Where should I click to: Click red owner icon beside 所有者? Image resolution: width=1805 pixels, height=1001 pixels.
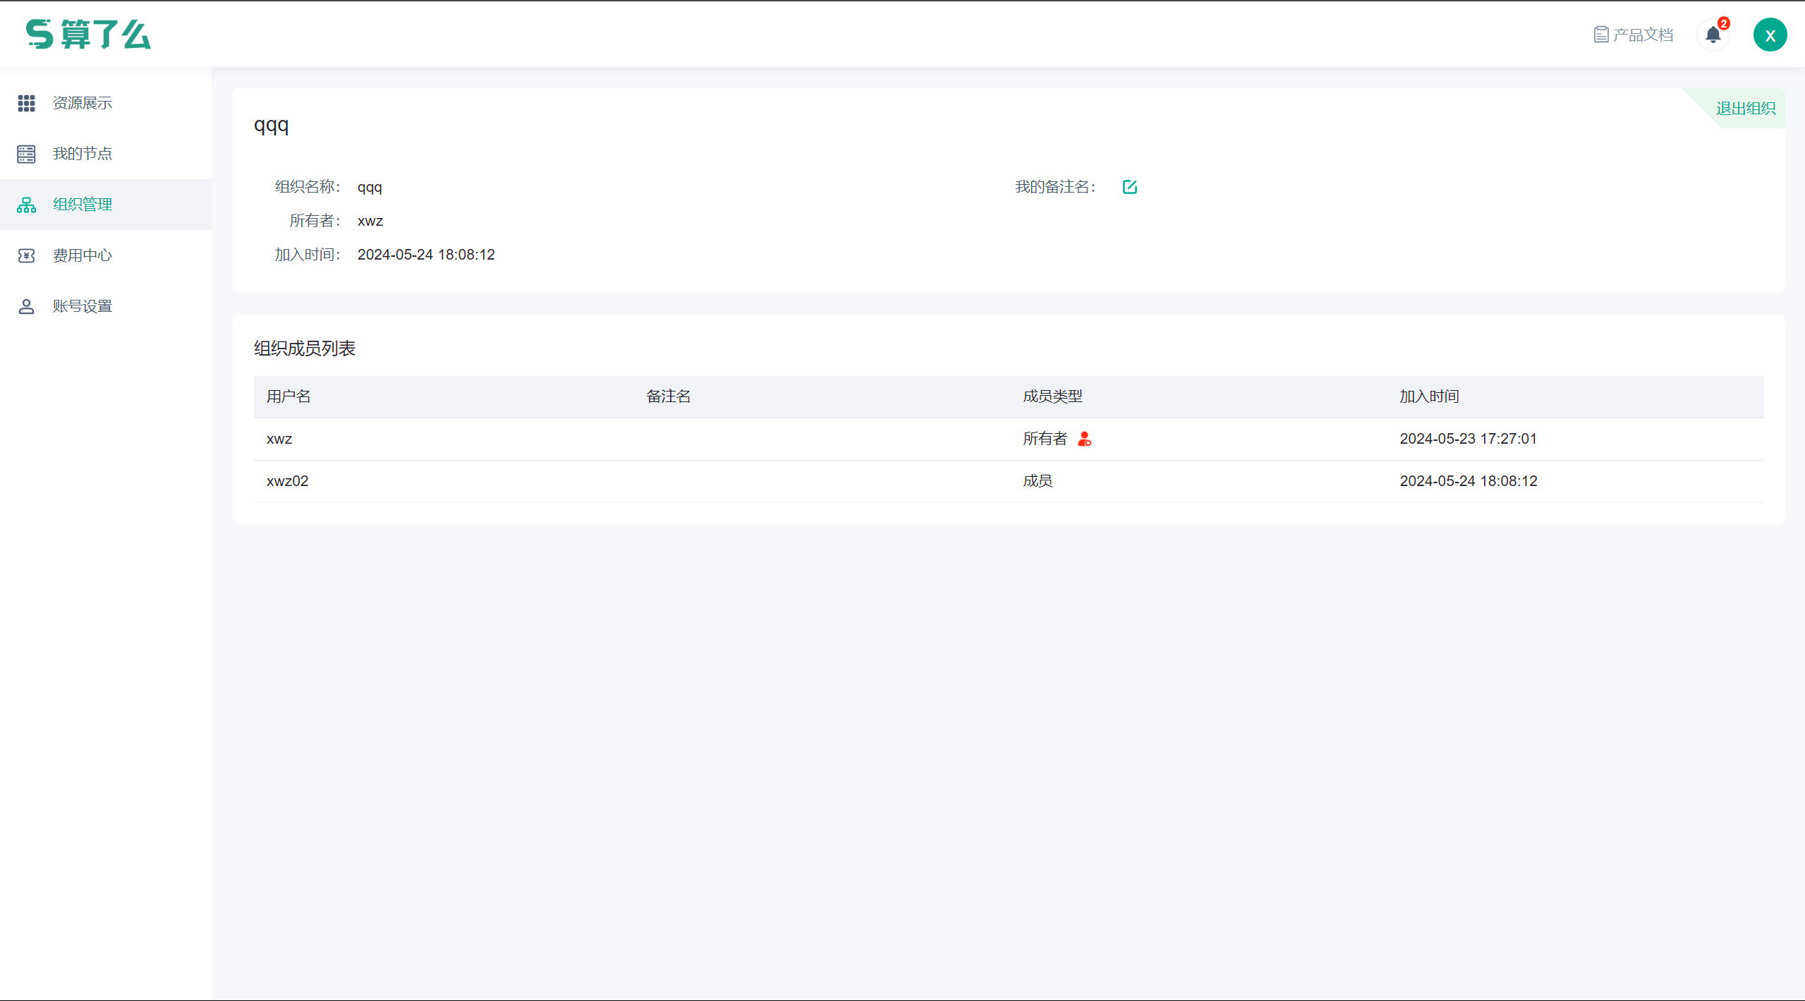1084,439
